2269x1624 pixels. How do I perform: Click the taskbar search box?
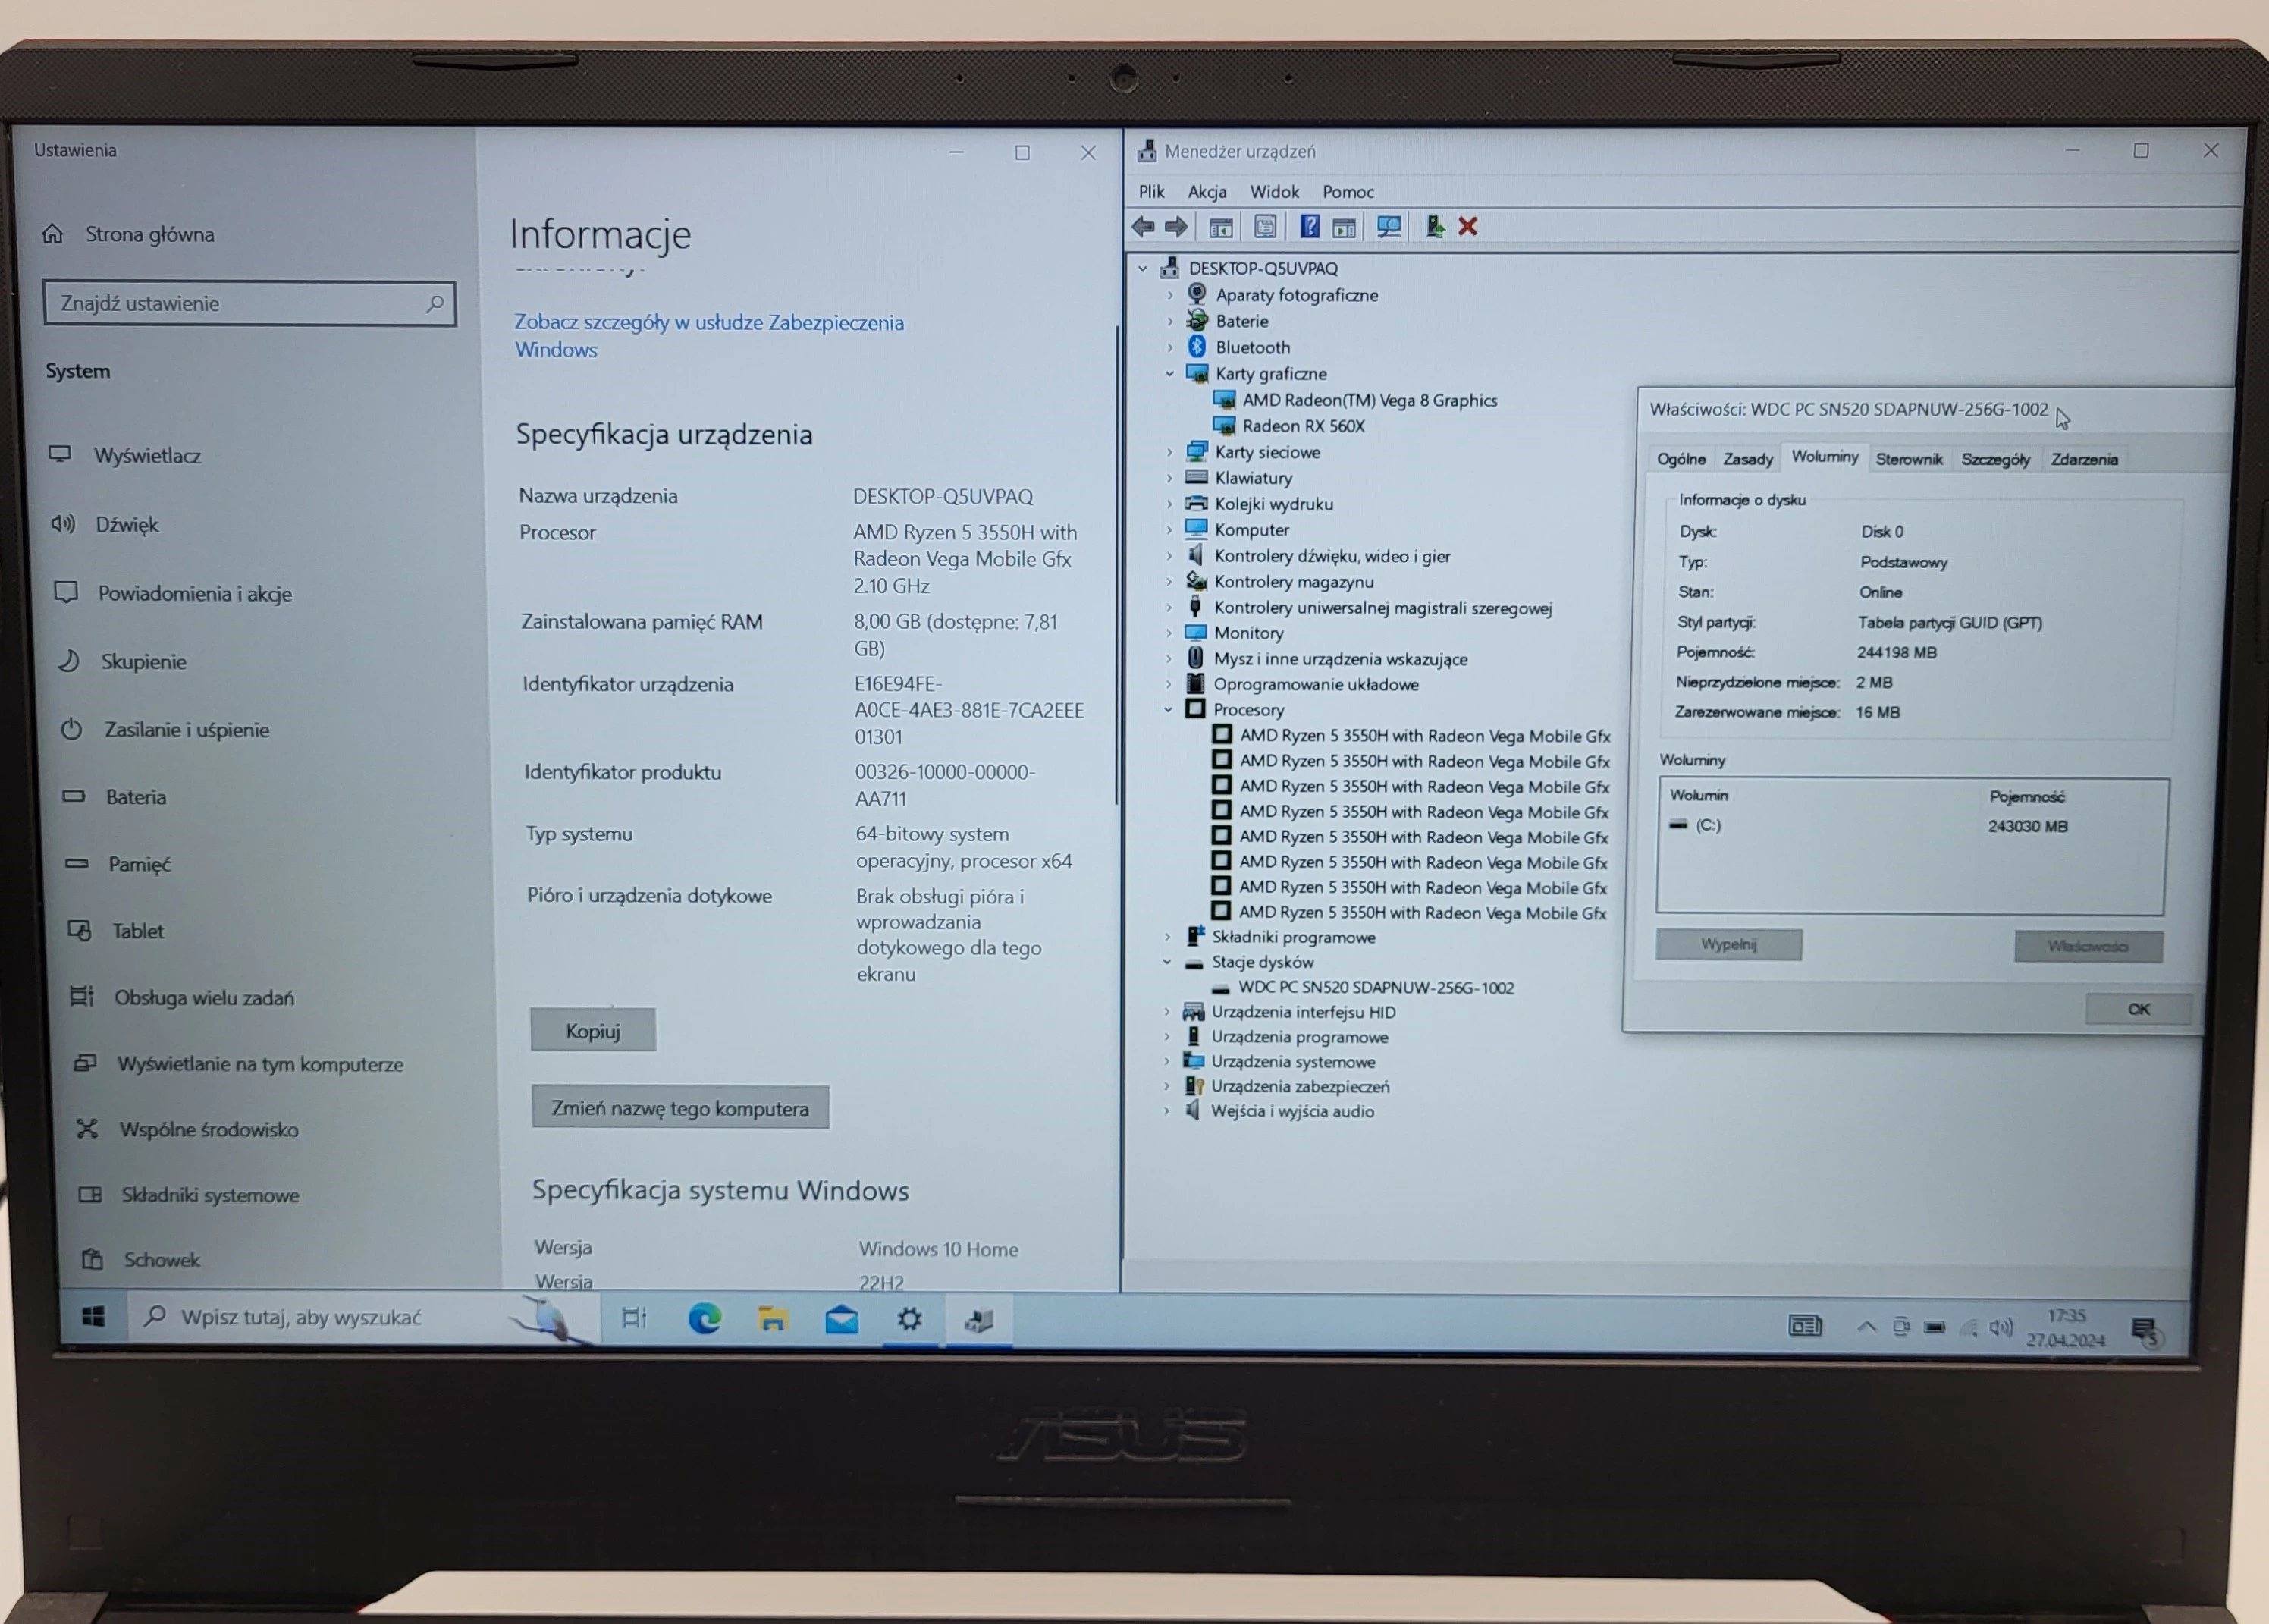point(365,1317)
